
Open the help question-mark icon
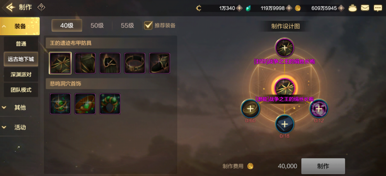[x=41, y=7]
